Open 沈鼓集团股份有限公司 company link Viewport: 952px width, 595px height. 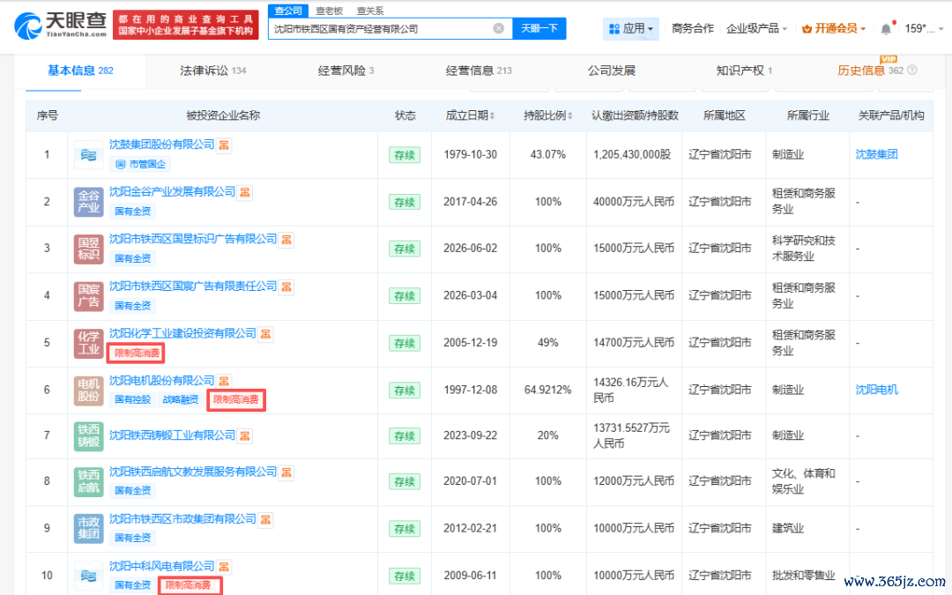161,145
